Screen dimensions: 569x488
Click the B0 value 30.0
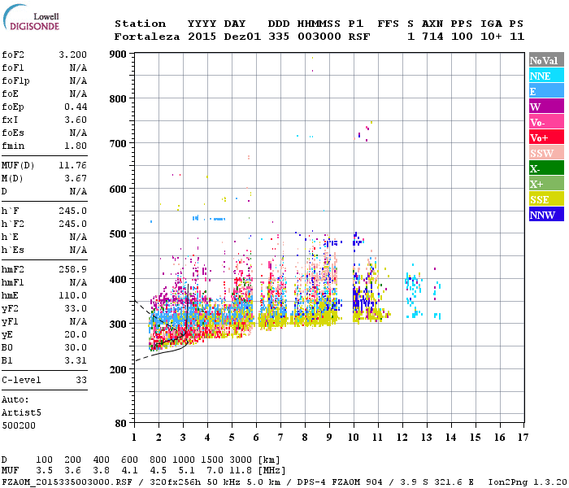coord(76,347)
